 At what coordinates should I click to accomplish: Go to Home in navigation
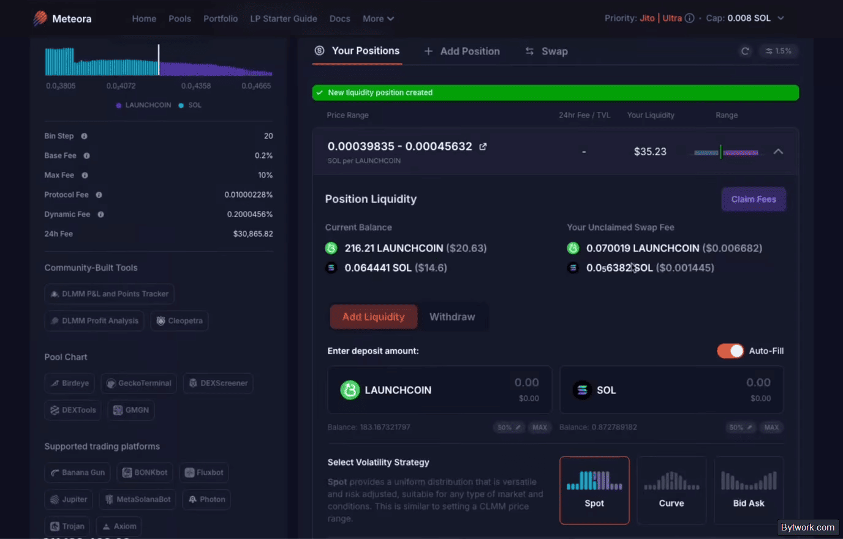[x=144, y=18]
